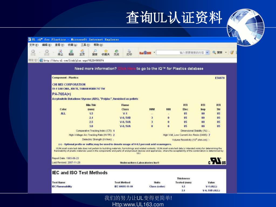The width and height of the screenshot is (276, 207).
Task: Click the red 'Click Here' link
Action: [x=127, y=68]
